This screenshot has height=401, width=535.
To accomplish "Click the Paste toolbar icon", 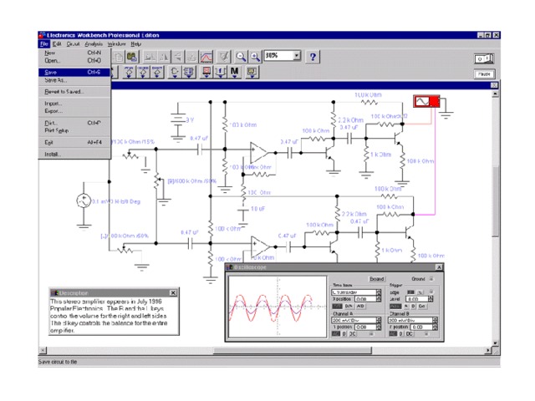I will (132, 57).
